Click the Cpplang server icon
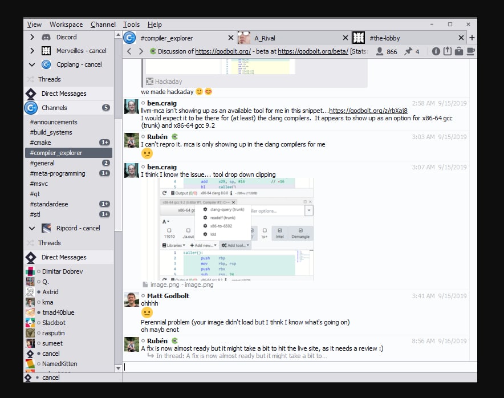This screenshot has height=398, width=504. [x=46, y=64]
